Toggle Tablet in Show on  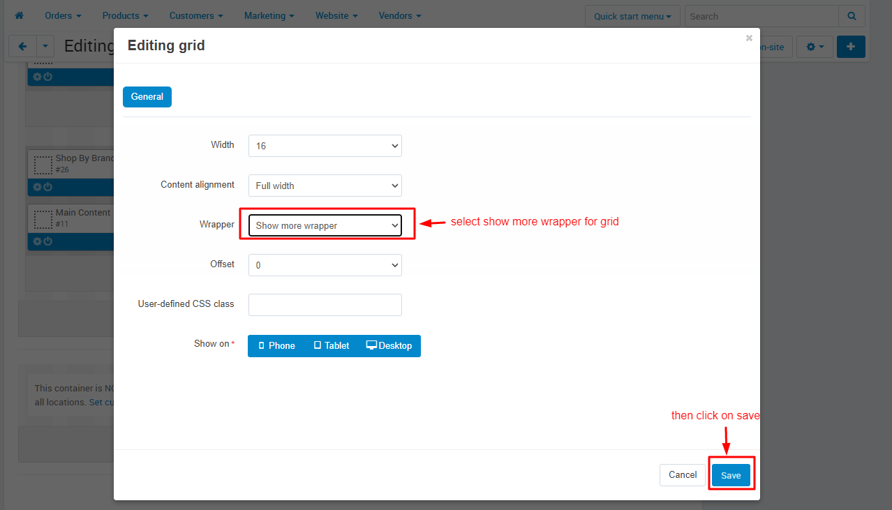tap(332, 346)
